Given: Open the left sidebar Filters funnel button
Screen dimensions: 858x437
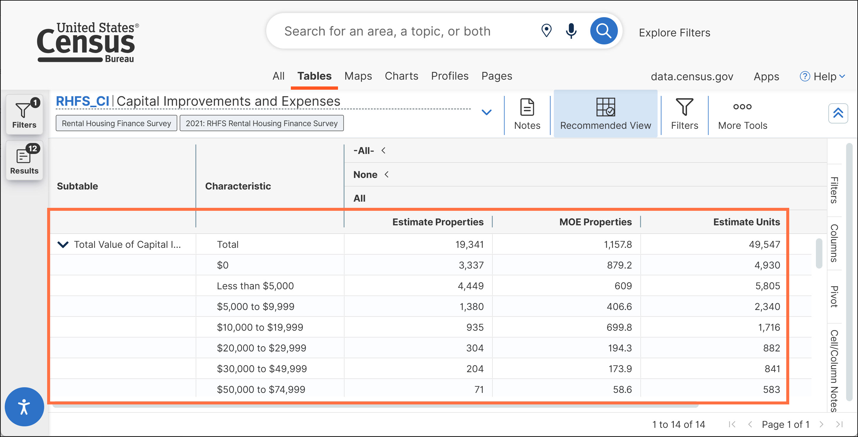Looking at the screenshot, I should click(24, 114).
